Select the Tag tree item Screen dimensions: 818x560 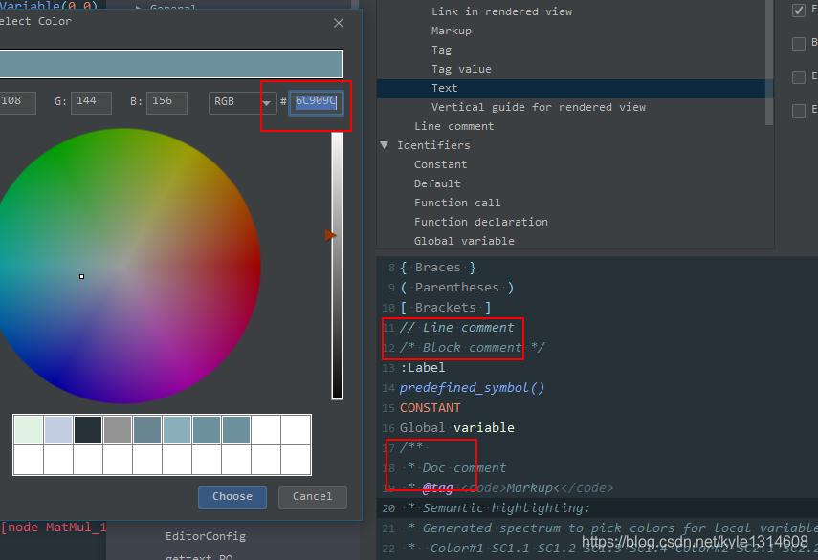[441, 50]
